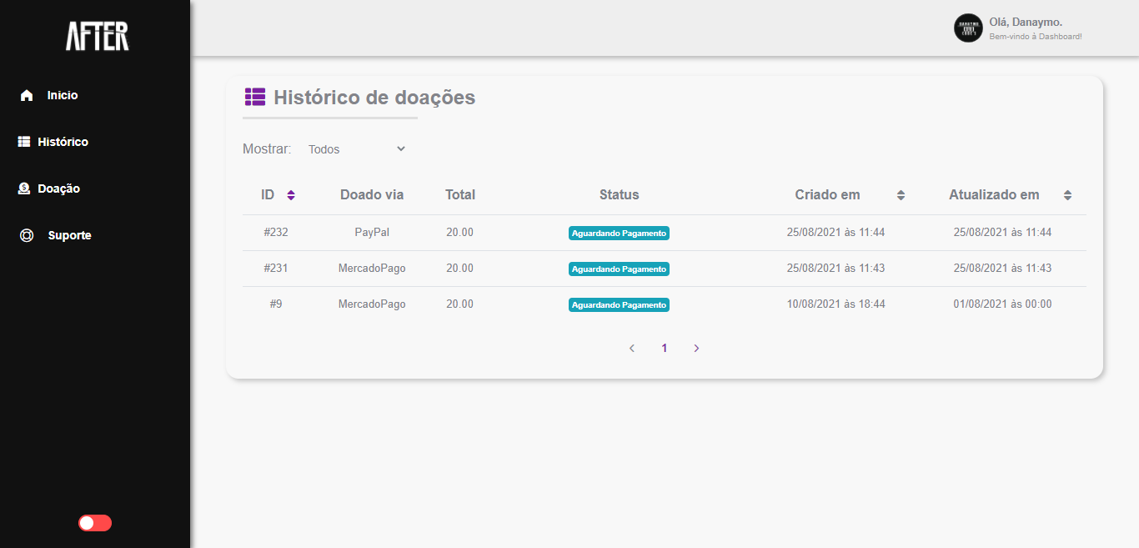Select Início in the navigation menu
Image resolution: width=1139 pixels, height=548 pixels.
coord(60,94)
